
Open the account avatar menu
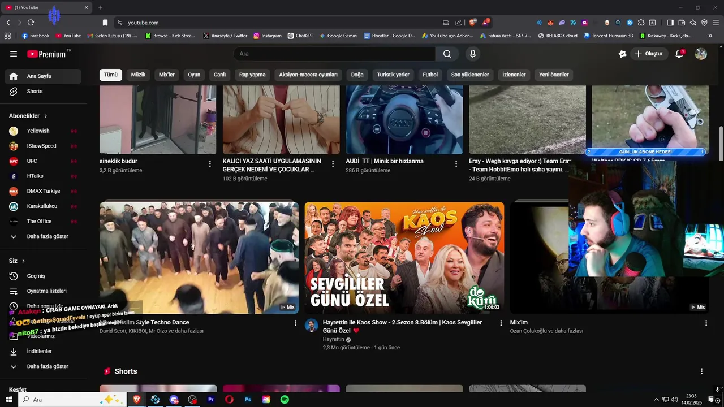click(x=701, y=54)
